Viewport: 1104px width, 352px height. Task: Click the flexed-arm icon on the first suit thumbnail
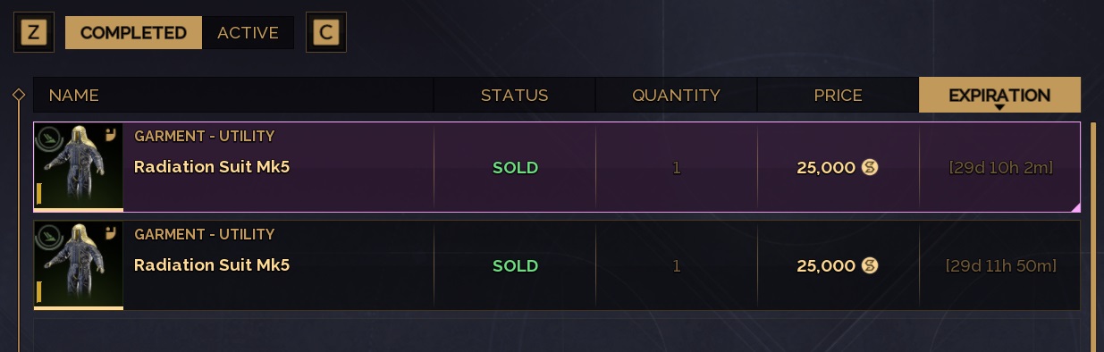pyautogui.click(x=111, y=136)
